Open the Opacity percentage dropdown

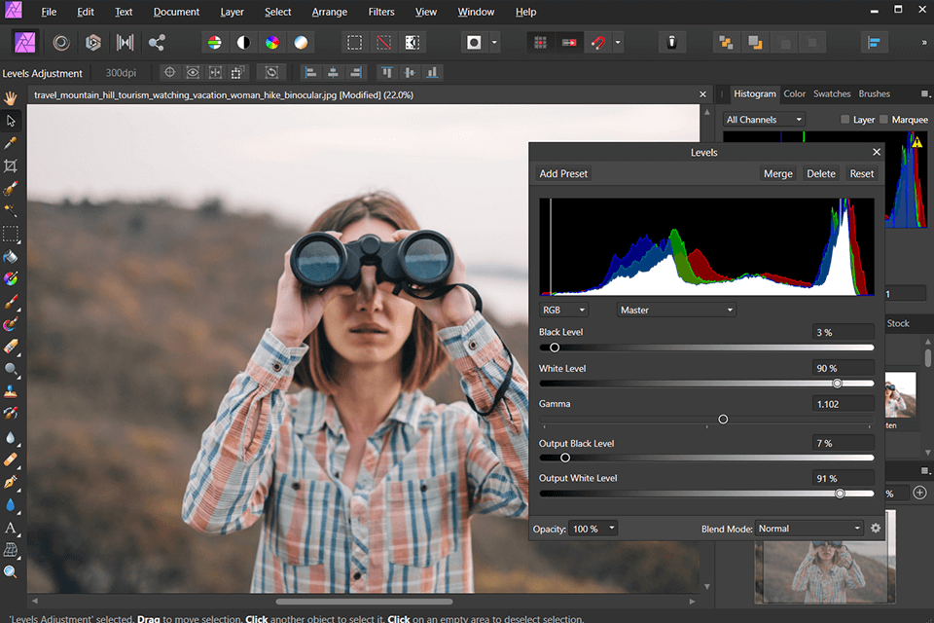pyautogui.click(x=593, y=529)
